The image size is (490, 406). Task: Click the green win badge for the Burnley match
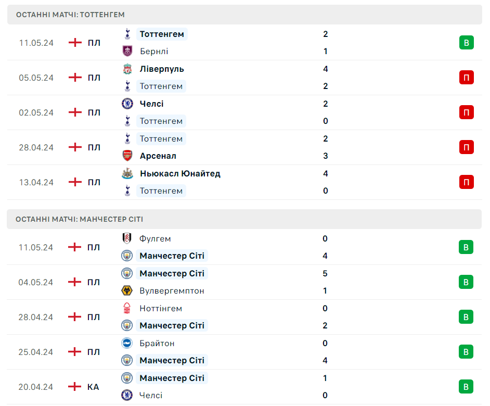pyautogui.click(x=466, y=43)
